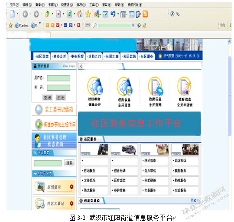Click the colorful people icon beside the star
The image size is (234, 222).
(97, 14)
